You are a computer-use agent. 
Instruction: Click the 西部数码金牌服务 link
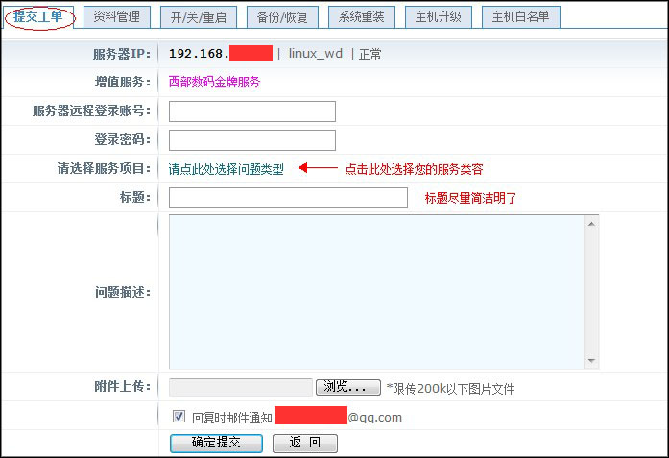(214, 83)
